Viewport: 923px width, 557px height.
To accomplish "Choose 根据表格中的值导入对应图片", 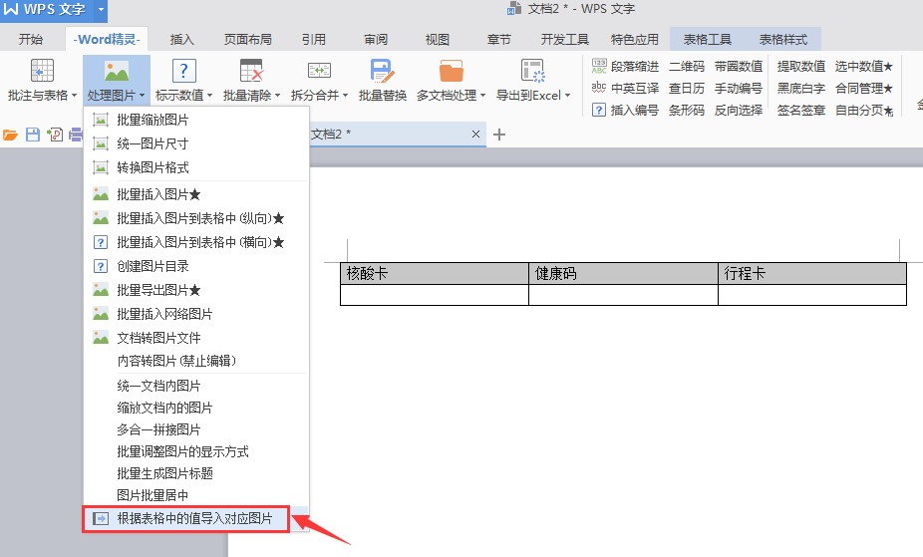I will 196,518.
